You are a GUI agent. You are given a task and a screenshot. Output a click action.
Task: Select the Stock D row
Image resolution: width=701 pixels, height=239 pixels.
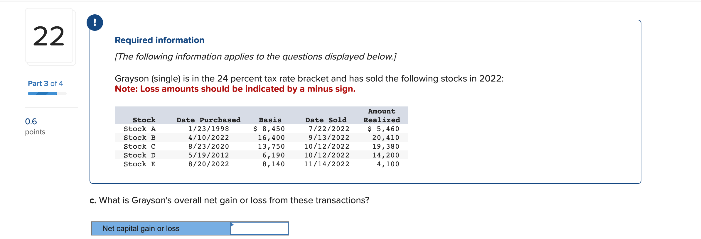coord(261,155)
